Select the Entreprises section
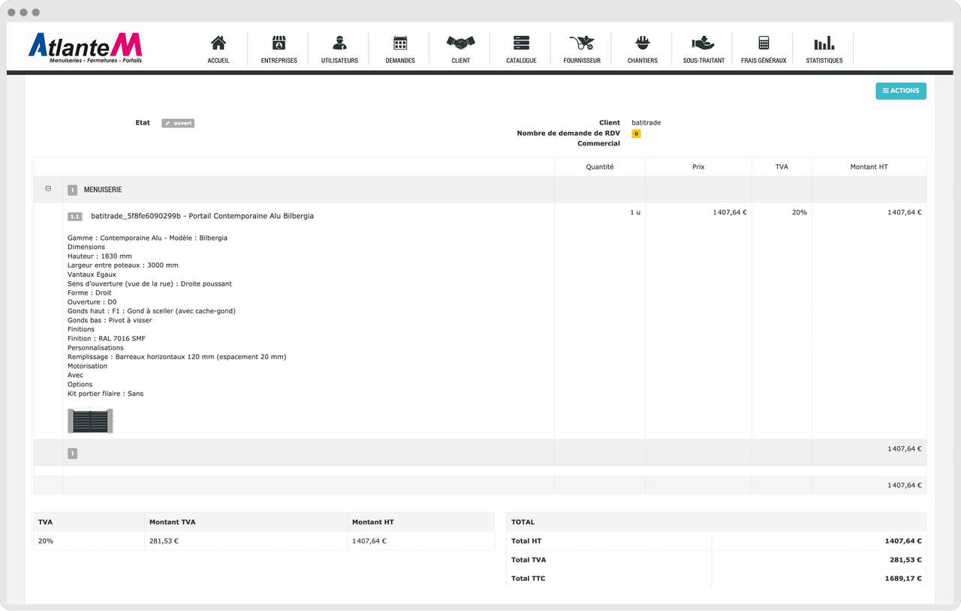This screenshot has width=961, height=611. pos(279,48)
